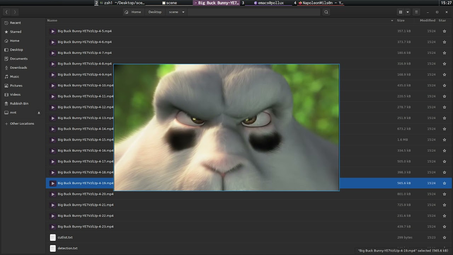Select Big Buck Bunny-YE7VzlLtp-4-23.mp4
Viewport: 453px width, 255px height.
coord(86,227)
